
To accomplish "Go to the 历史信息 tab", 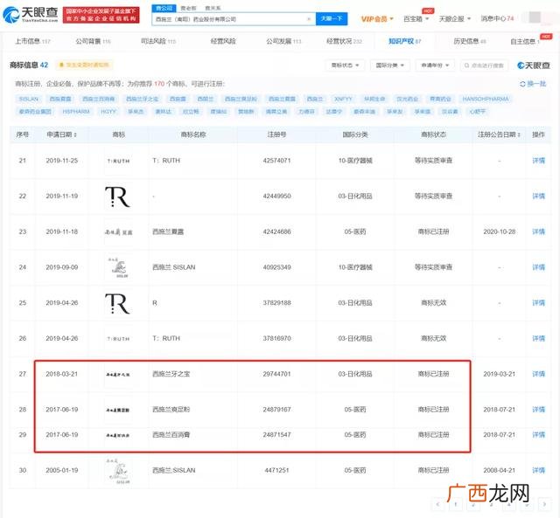I will coord(470,41).
